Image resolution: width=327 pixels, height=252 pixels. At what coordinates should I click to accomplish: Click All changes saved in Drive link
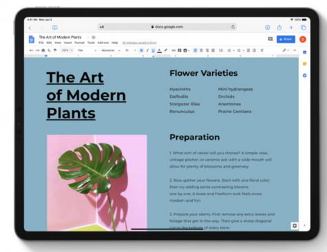(139, 43)
